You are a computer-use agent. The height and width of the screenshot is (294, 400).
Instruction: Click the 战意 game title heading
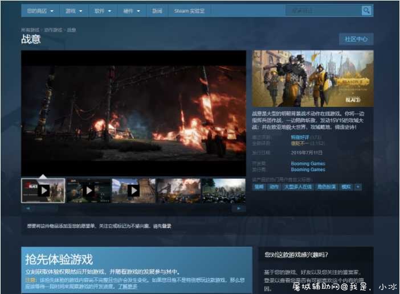(31, 39)
